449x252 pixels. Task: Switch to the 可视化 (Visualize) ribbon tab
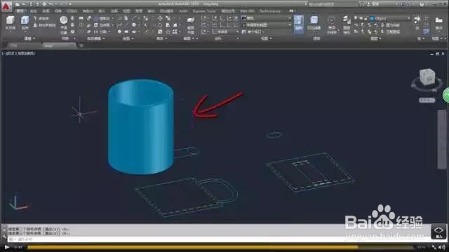point(72,11)
